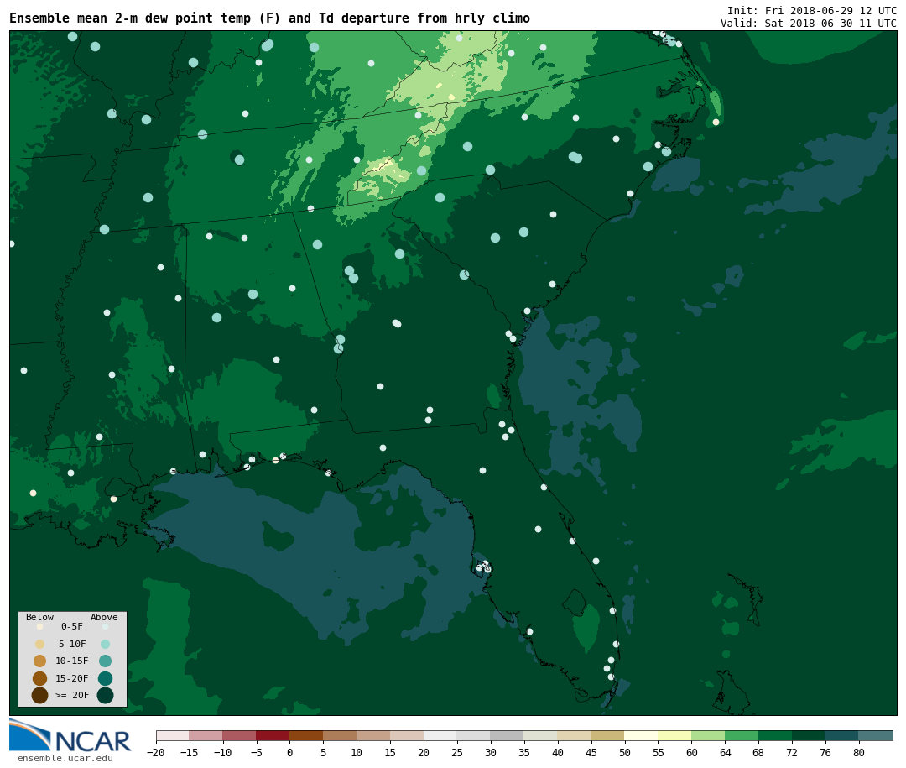Click the '64' colorbar tick label

(725, 753)
